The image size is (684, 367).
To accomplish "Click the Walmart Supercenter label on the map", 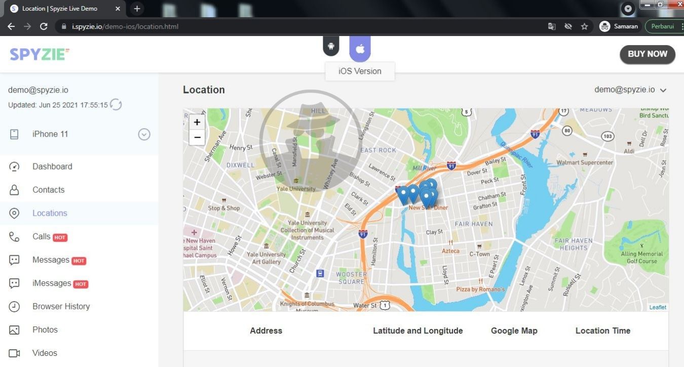I will coord(585,162).
